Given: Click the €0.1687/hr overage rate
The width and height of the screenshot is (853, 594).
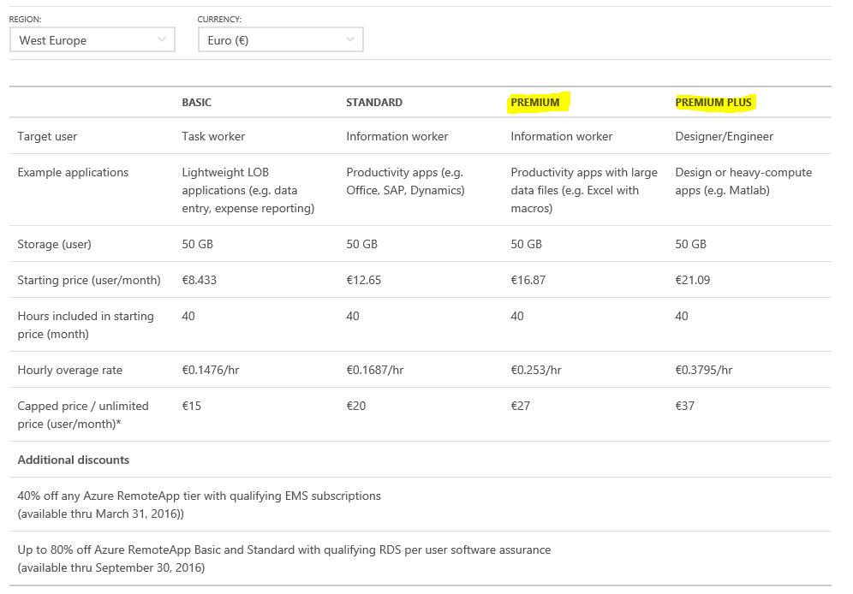Looking at the screenshot, I should pyautogui.click(x=375, y=370).
